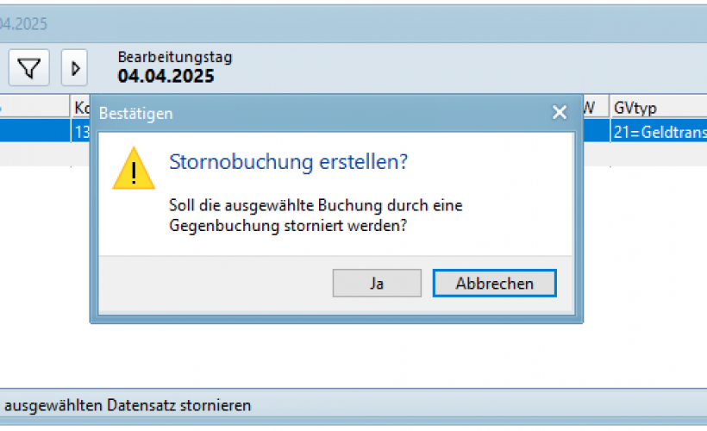Confirm the Stornobuchung with Ja
Viewport: 707px width, 431px height.
(x=377, y=284)
